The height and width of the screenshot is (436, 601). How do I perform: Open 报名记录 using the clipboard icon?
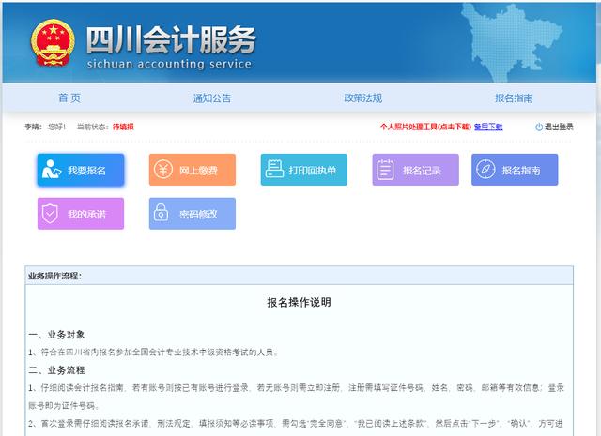385,171
